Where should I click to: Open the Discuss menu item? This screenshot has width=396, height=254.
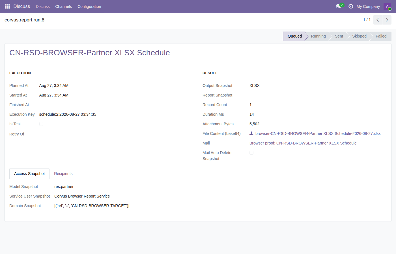pos(43,6)
